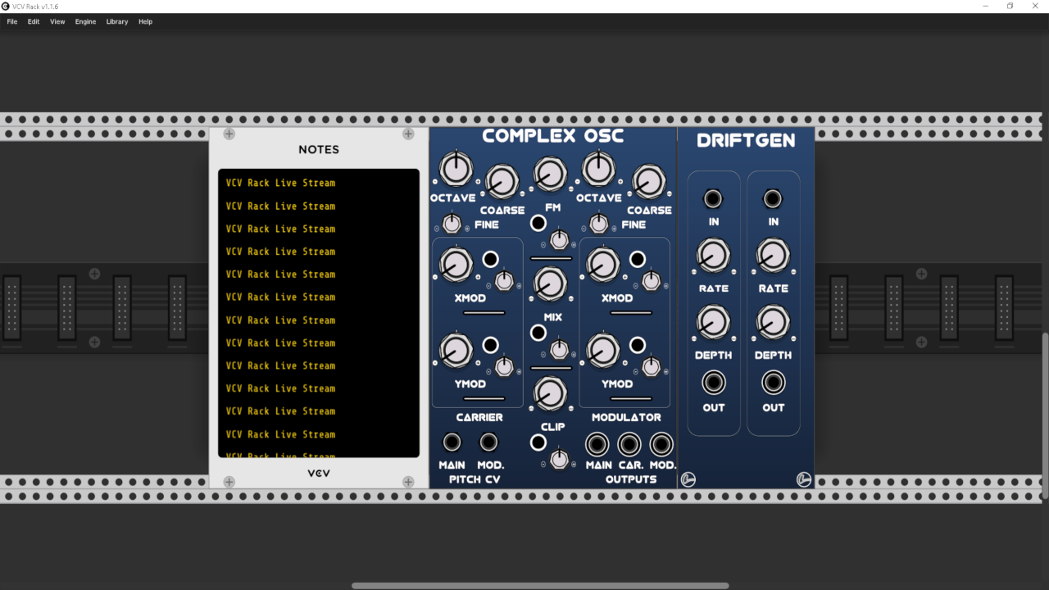The width and height of the screenshot is (1049, 590).
Task: Click the modulator COARSE knob
Action: point(649,182)
